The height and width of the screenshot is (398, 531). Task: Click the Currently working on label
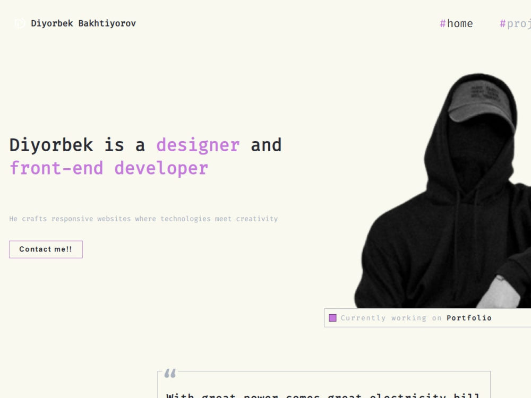coord(391,318)
